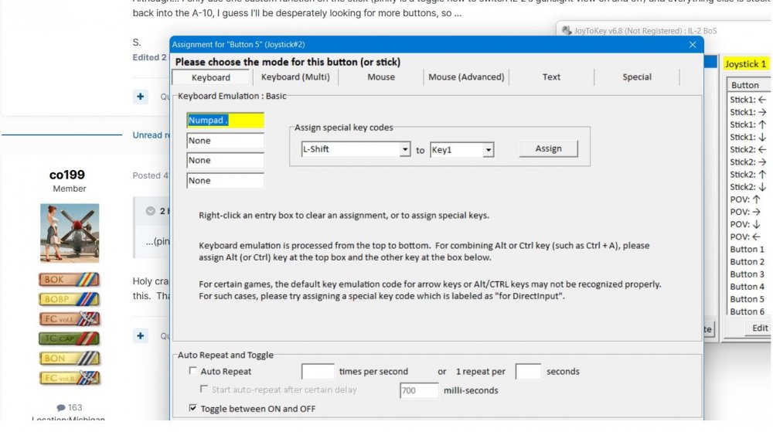Select Button 4 row in the list
The image size is (773, 432).
tap(747, 286)
